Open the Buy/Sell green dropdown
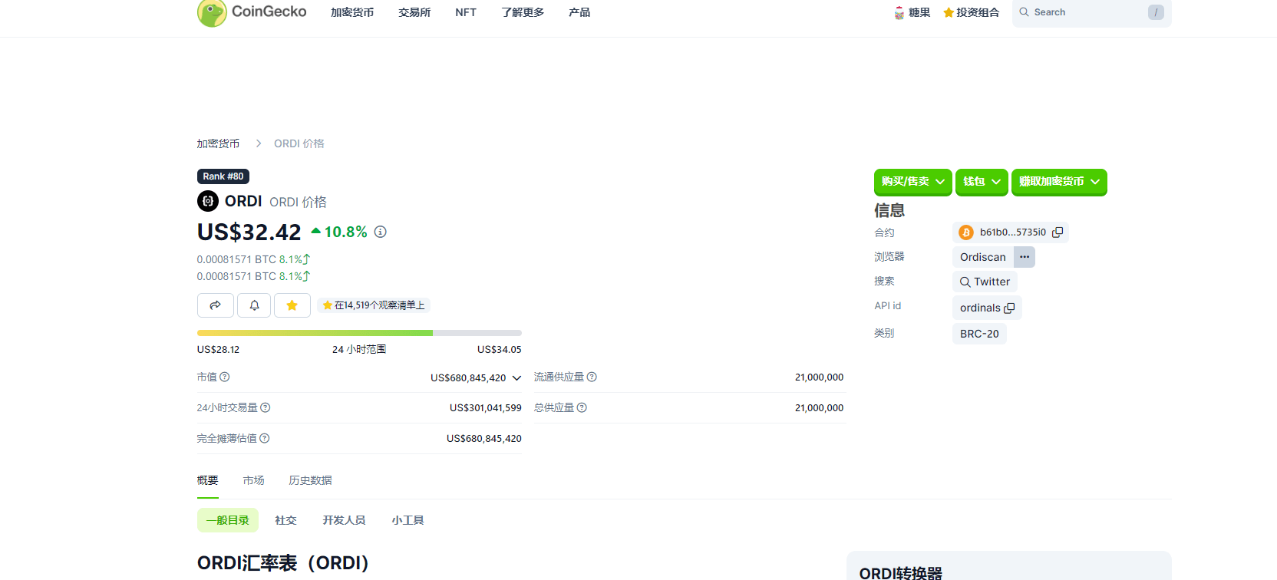The width and height of the screenshot is (1277, 580). coord(912,182)
